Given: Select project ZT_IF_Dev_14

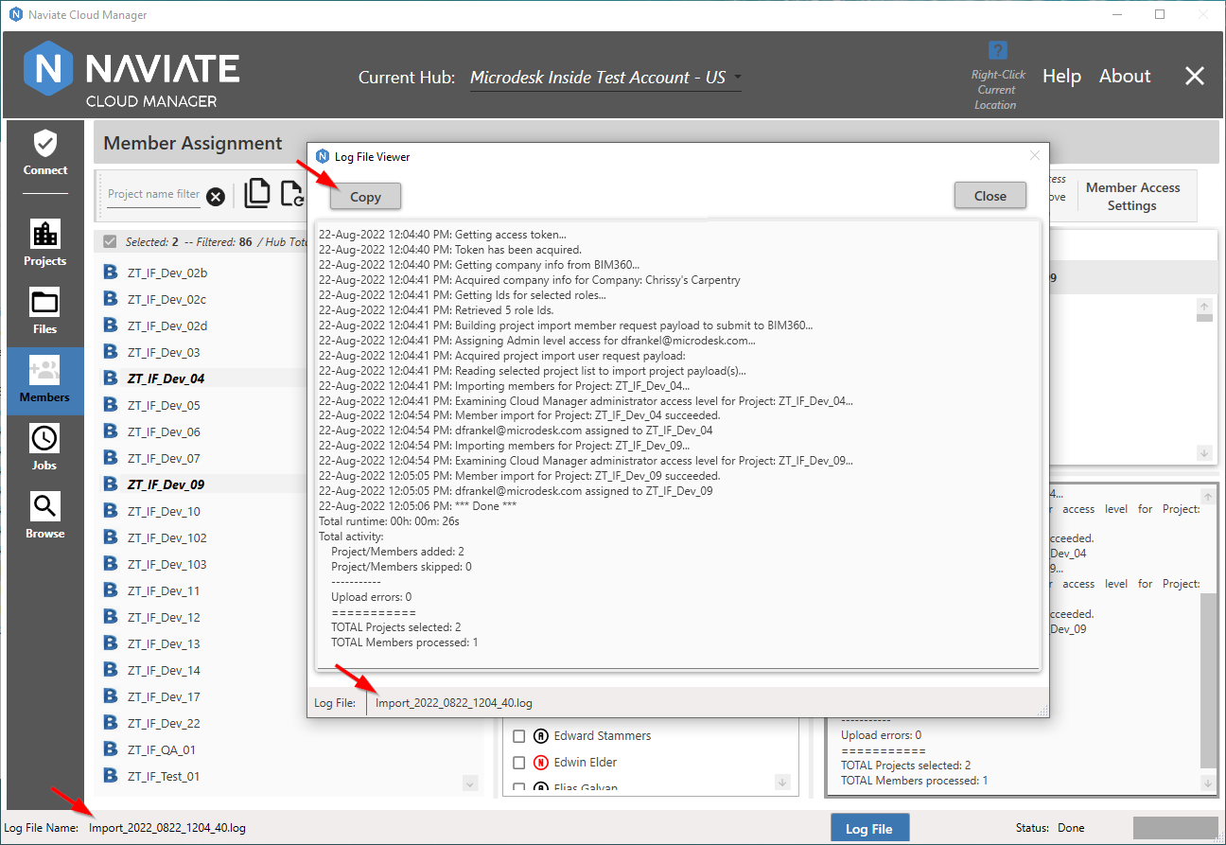Looking at the screenshot, I should coord(164,670).
